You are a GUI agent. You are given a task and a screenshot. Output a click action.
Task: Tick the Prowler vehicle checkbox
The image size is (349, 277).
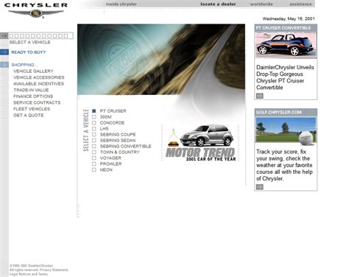pos(94,164)
